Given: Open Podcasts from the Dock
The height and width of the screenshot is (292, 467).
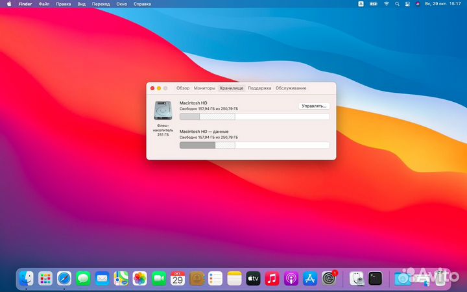Looking at the screenshot, I should [x=291, y=279].
